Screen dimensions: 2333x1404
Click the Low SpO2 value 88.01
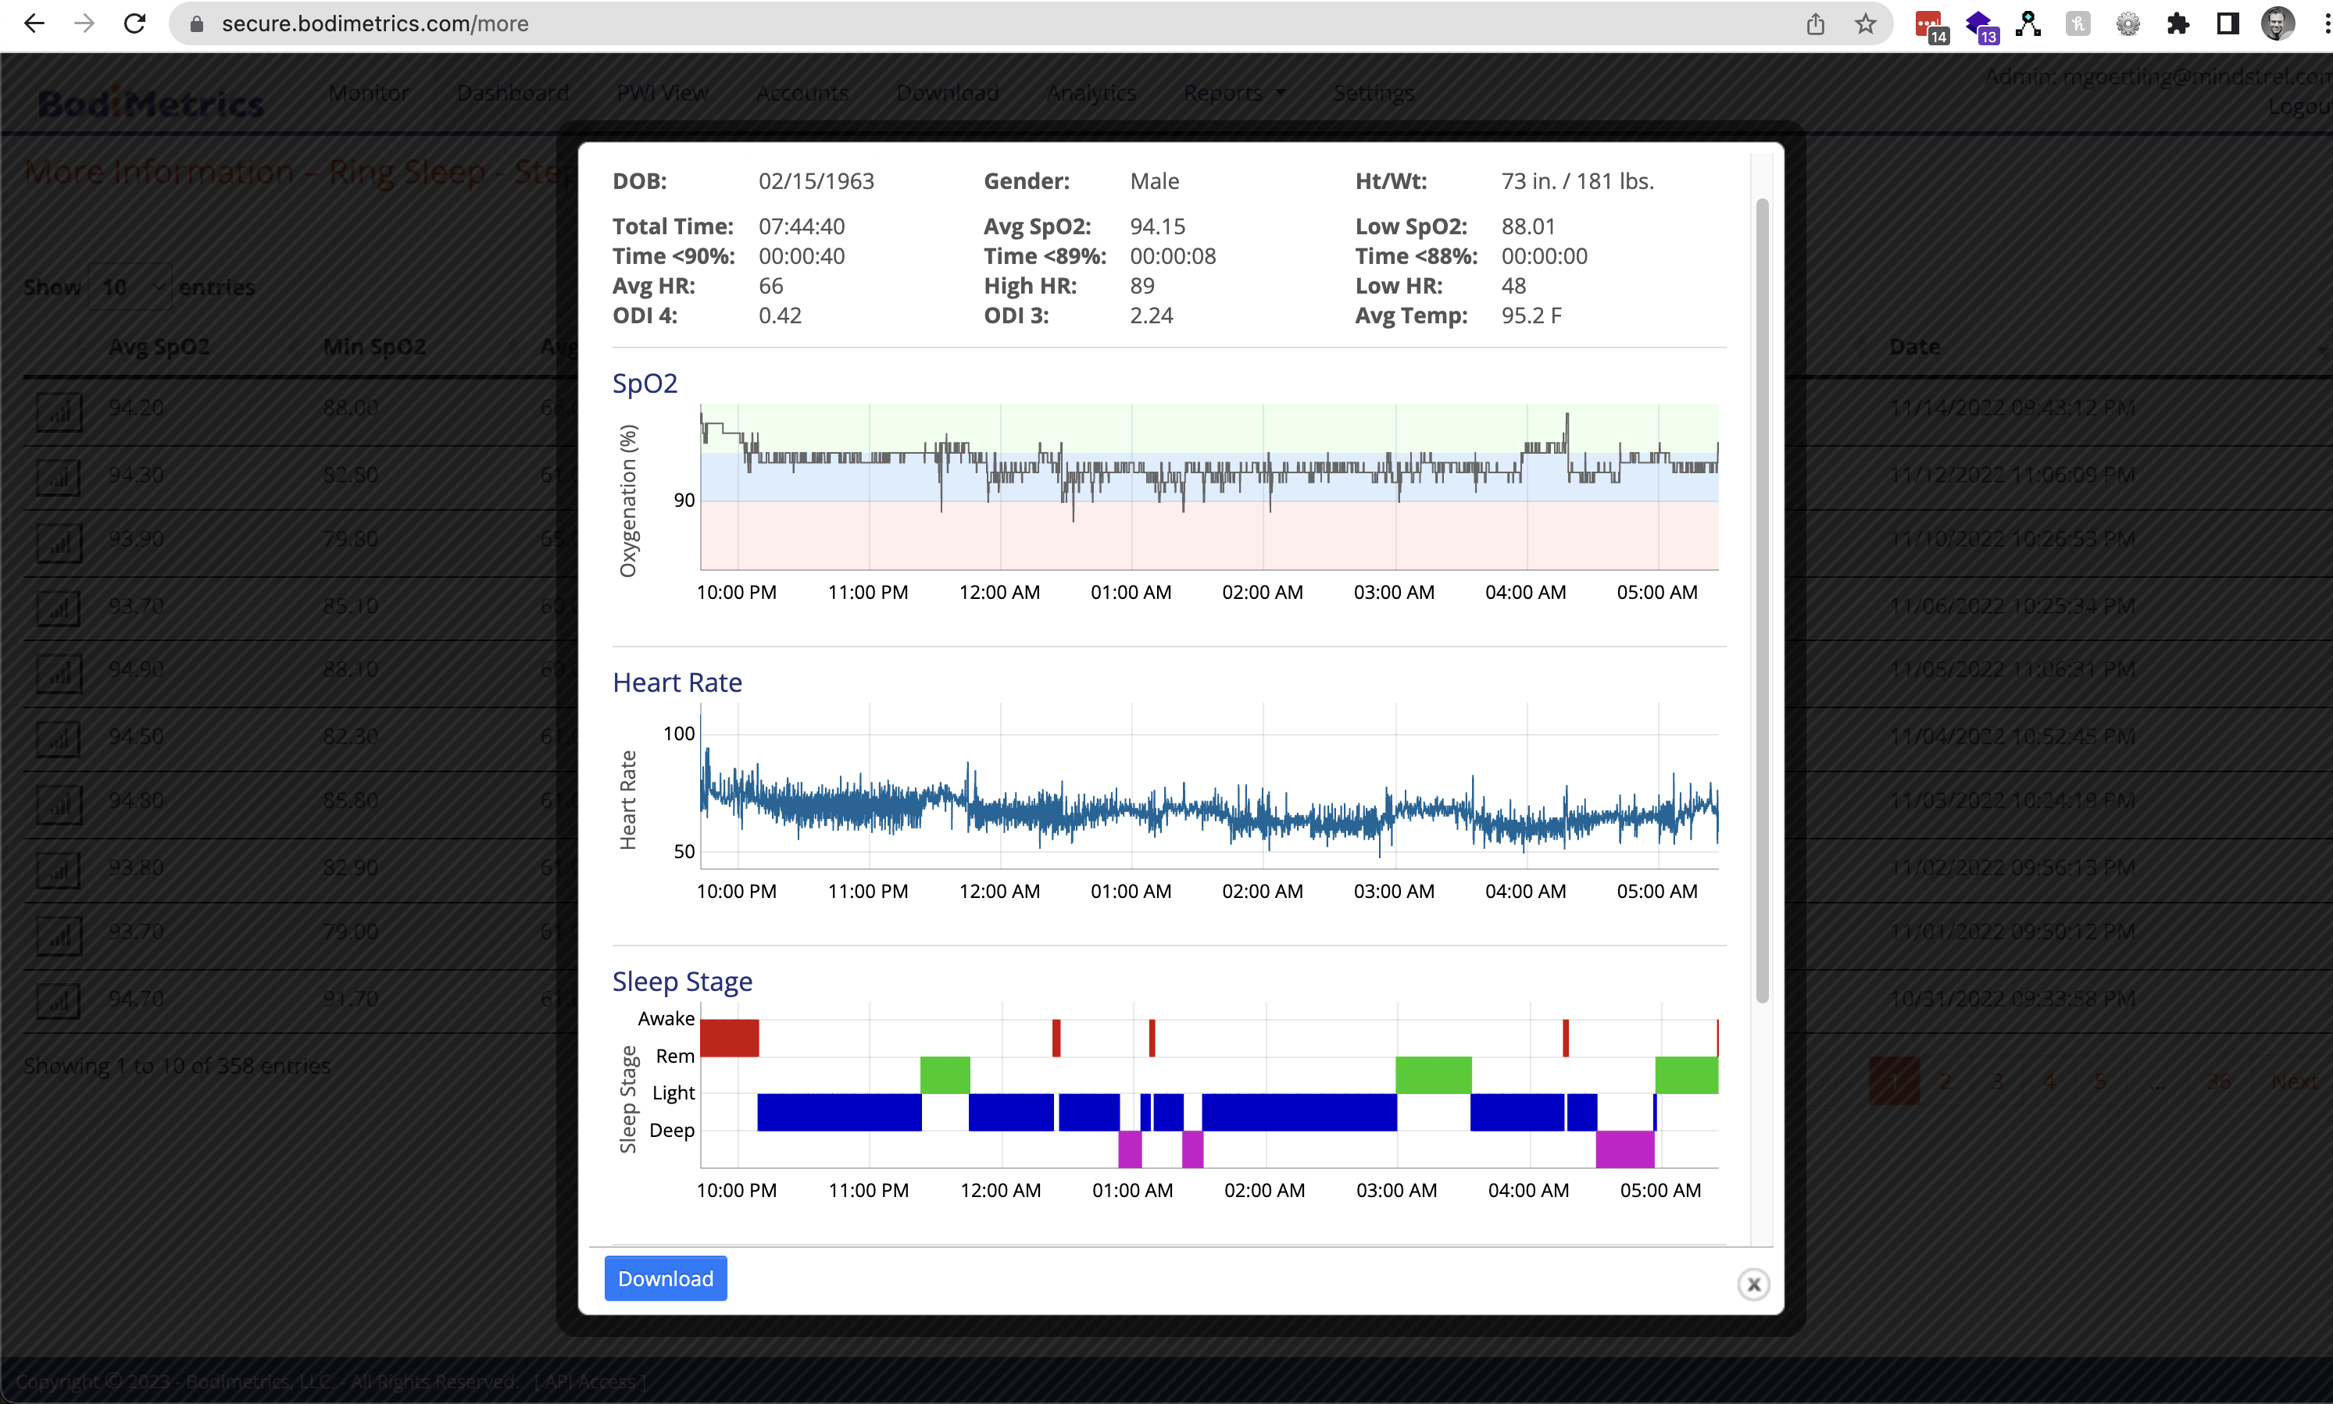(1528, 226)
